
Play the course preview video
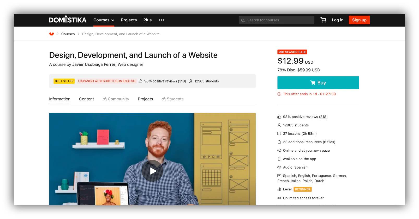(x=153, y=171)
